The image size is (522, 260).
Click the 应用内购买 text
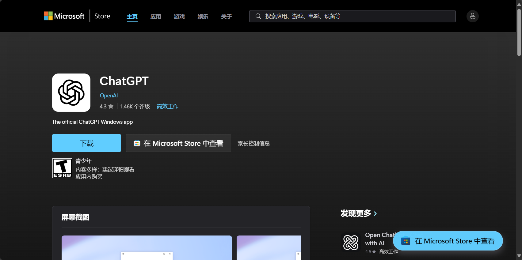(x=89, y=177)
